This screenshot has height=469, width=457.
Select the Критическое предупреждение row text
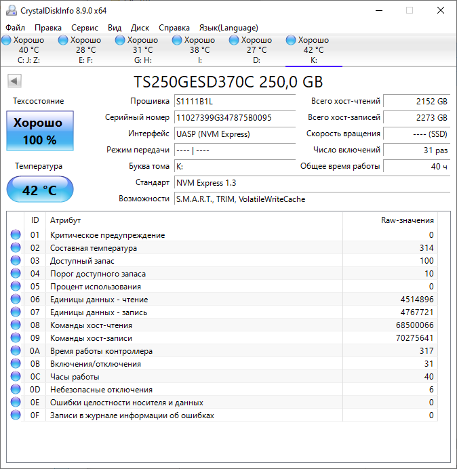coord(107,235)
